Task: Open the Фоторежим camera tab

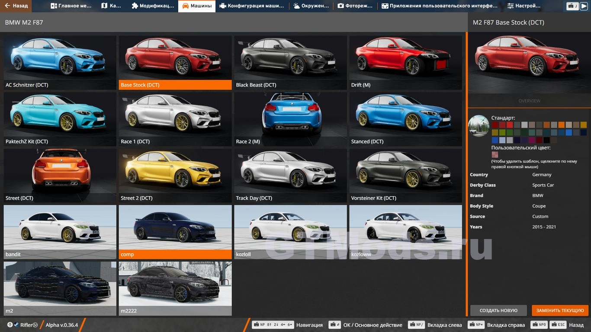Action: coord(356,6)
